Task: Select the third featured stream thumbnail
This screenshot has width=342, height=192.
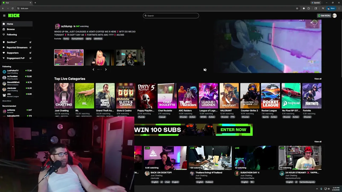Action: pyautogui.click(x=130, y=57)
